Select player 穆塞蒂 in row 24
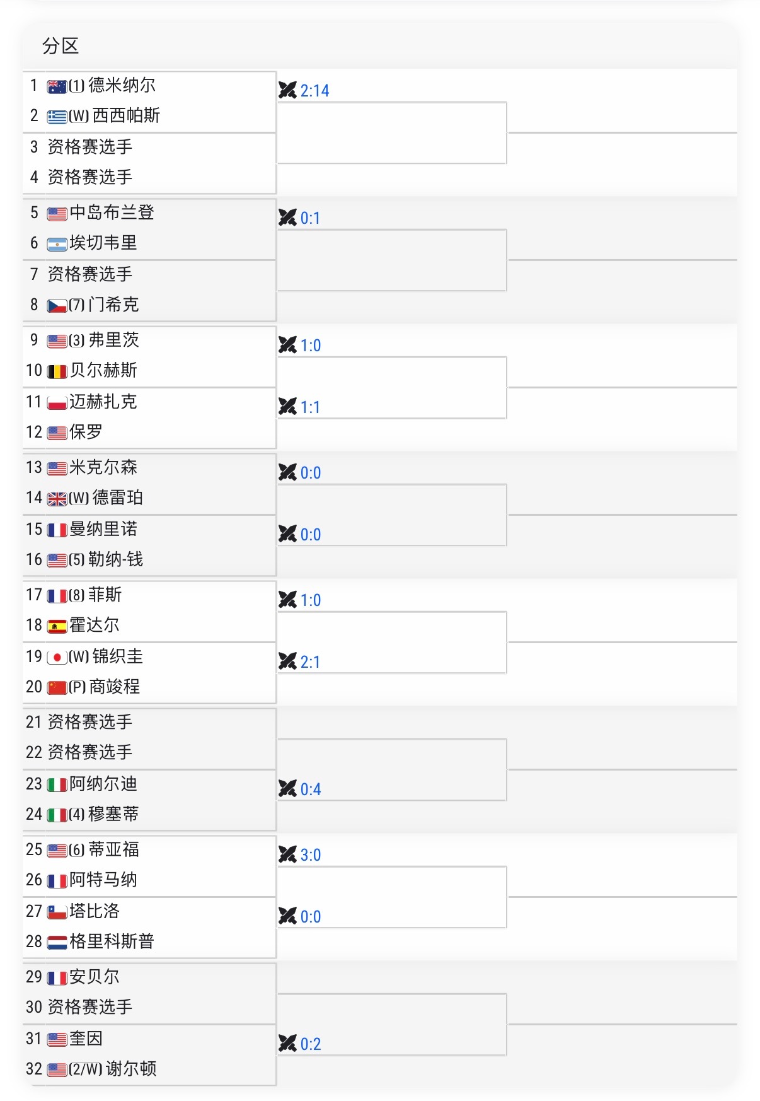The width and height of the screenshot is (760, 1101). tap(113, 814)
